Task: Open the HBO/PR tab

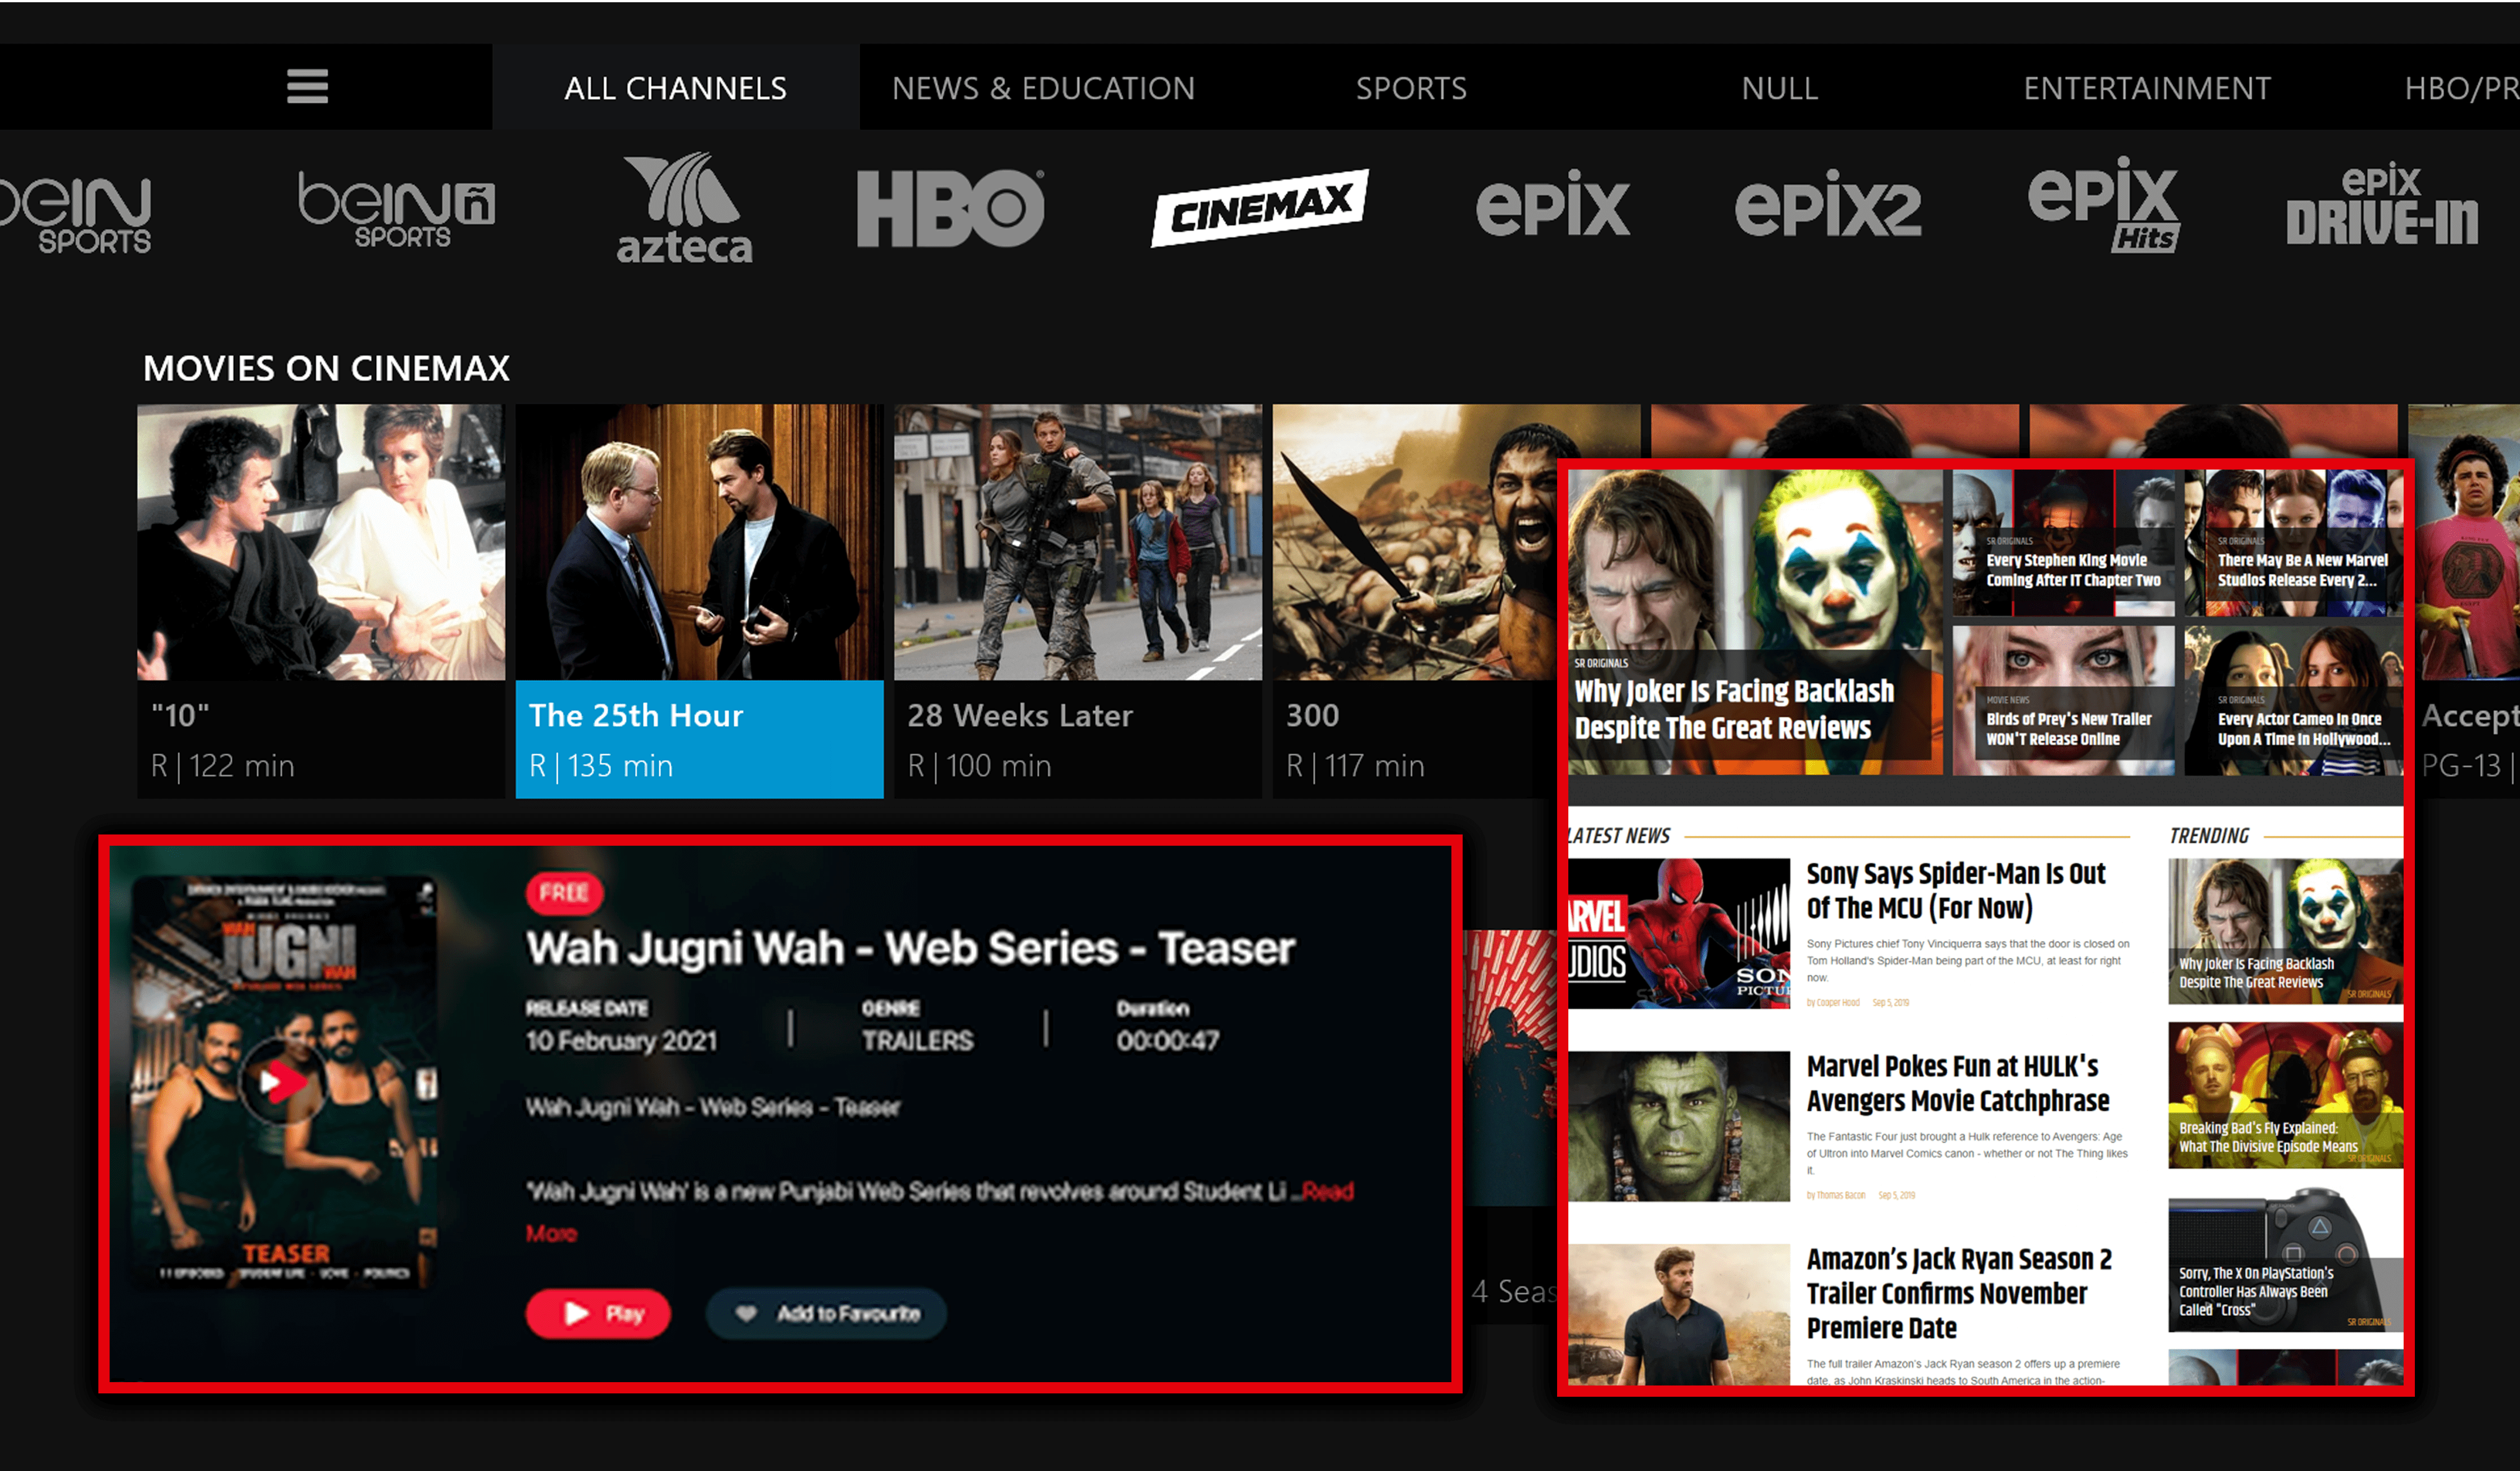Action: (2461, 88)
